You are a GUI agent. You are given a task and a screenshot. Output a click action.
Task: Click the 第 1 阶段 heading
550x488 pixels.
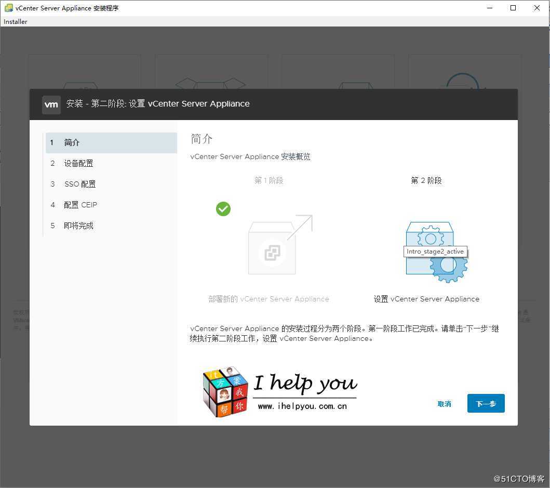click(269, 180)
